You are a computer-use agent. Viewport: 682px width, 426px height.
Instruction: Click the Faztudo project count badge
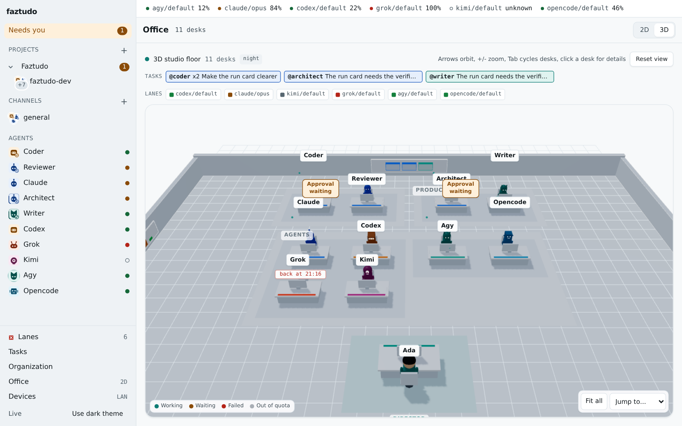pyautogui.click(x=124, y=67)
